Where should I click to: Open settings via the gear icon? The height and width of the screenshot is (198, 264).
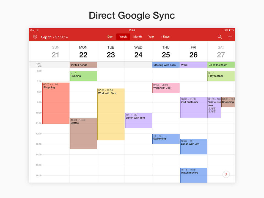35,37
